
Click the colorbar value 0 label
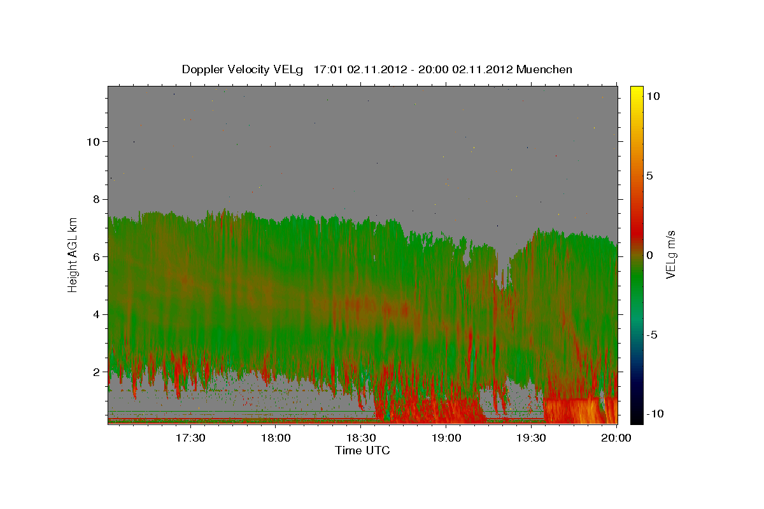651,255
